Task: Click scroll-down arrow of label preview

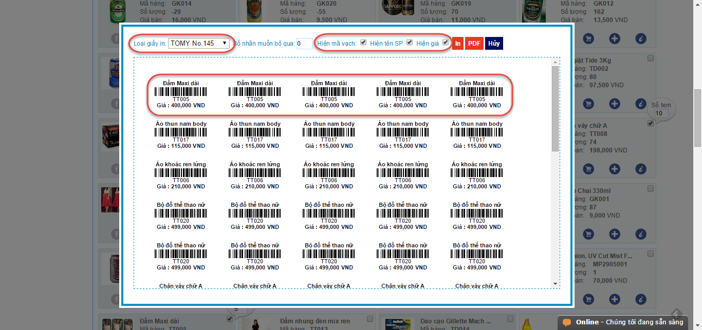Action: [555, 284]
